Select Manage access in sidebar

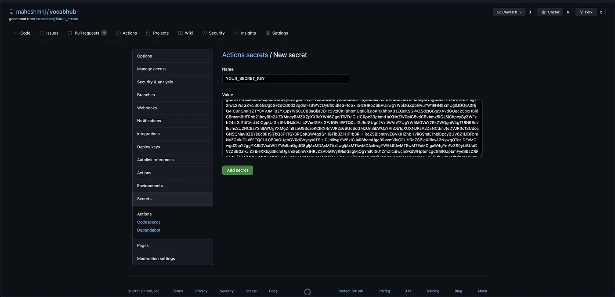pos(173,69)
